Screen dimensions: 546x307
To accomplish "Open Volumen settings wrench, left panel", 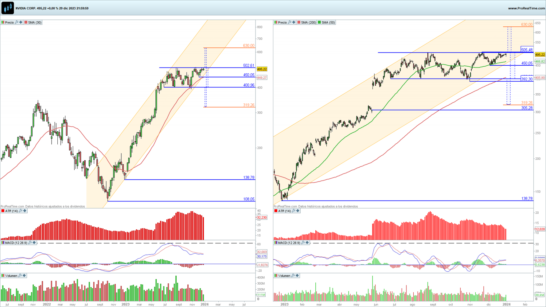I will [20, 276].
